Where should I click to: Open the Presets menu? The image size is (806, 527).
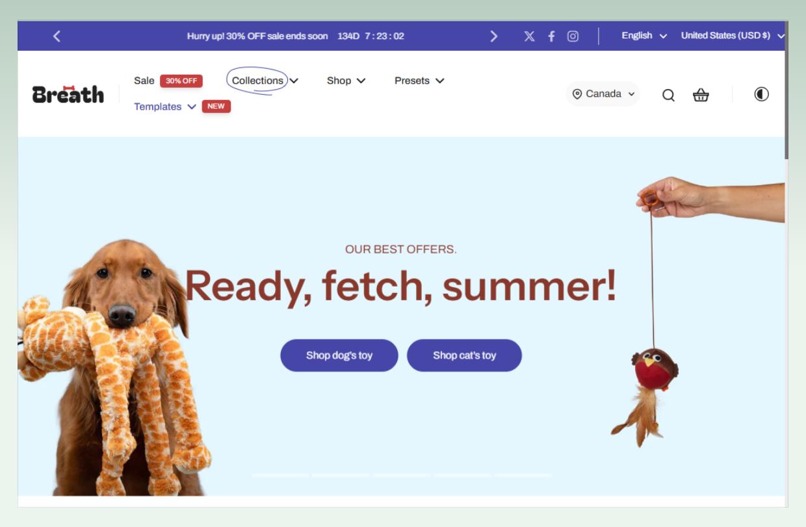click(419, 81)
